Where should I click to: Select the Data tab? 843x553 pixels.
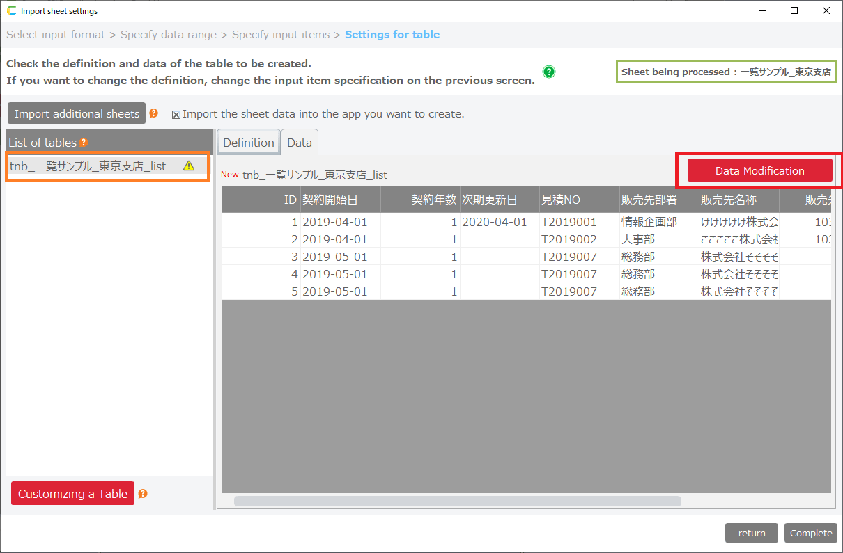point(300,143)
